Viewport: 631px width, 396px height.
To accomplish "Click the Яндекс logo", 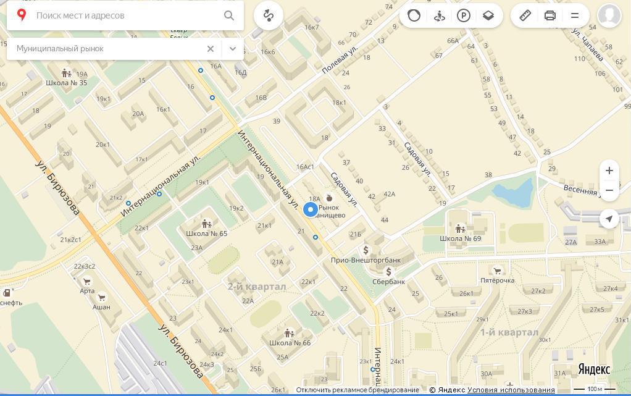I will 594,369.
